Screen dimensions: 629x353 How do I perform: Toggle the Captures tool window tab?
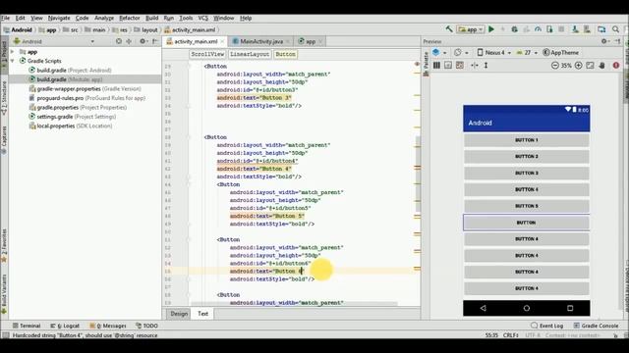(x=4, y=140)
